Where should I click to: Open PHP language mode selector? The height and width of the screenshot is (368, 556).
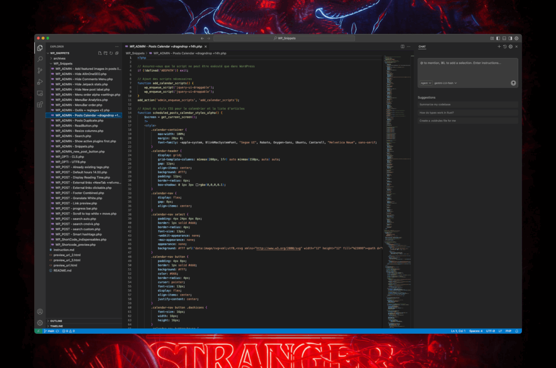pos(508,331)
